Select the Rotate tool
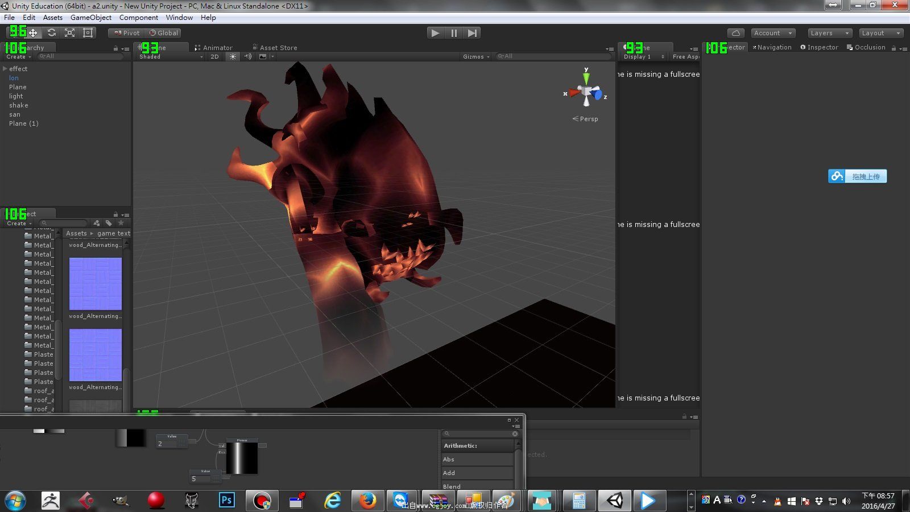The image size is (910, 512). tap(51, 33)
